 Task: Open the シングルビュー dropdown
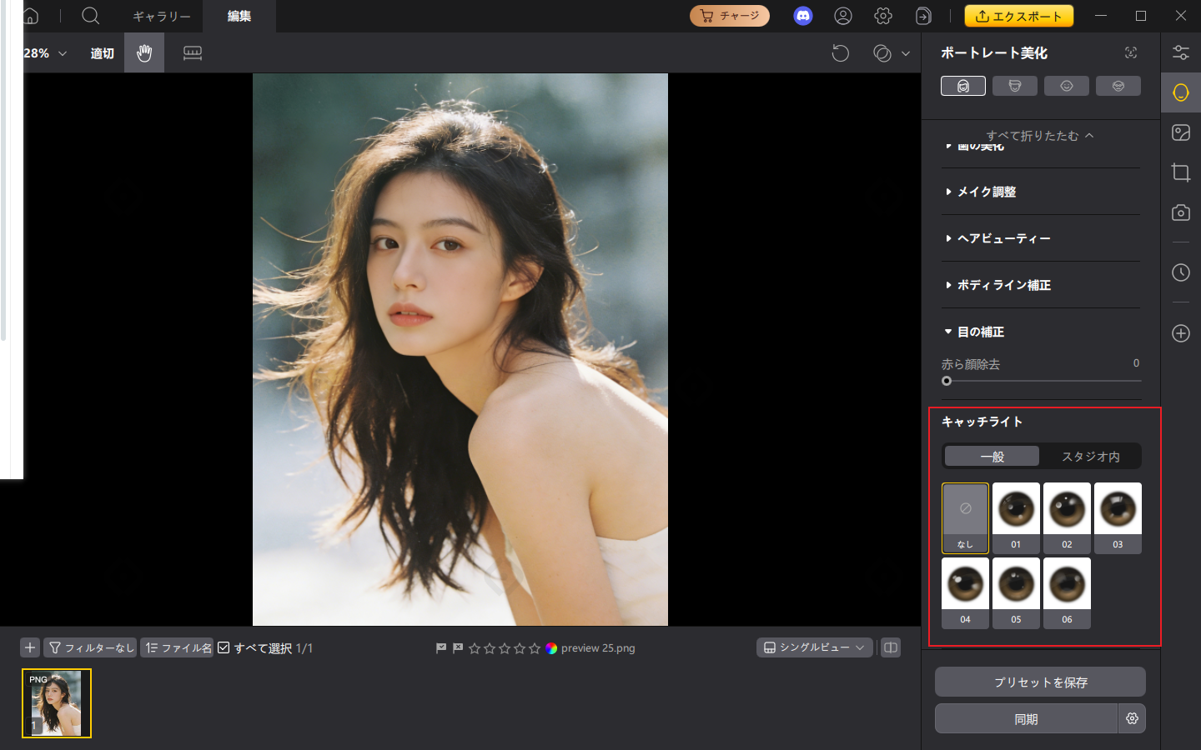pos(814,647)
